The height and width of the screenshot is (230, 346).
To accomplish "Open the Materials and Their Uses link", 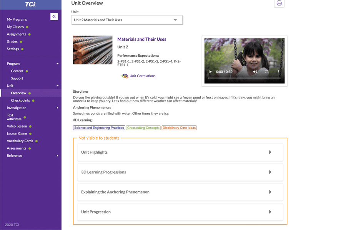I will tap(141, 39).
